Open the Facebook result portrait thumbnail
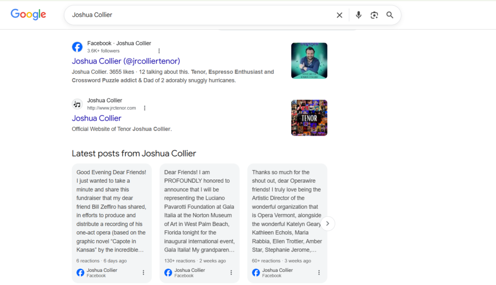Screen dimensions: 496x285 (309, 61)
